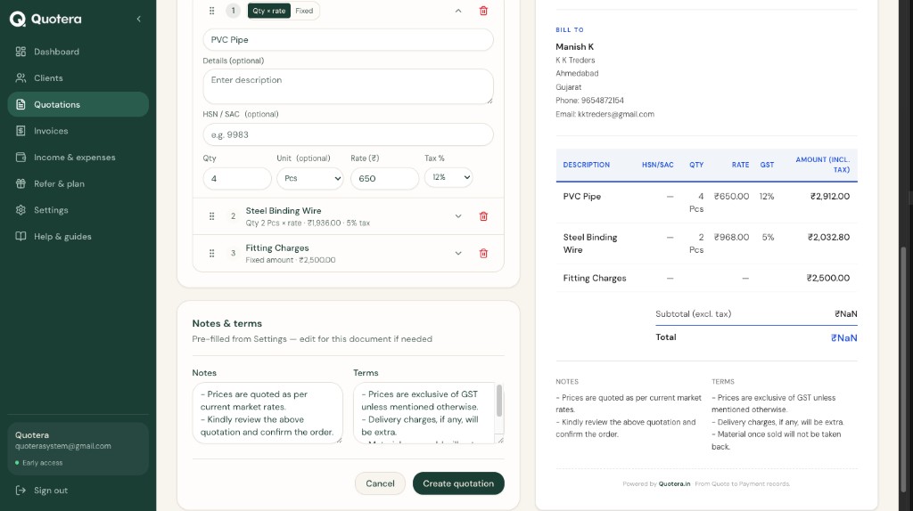
Task: Open the Quotera account card
Action: 78,449
